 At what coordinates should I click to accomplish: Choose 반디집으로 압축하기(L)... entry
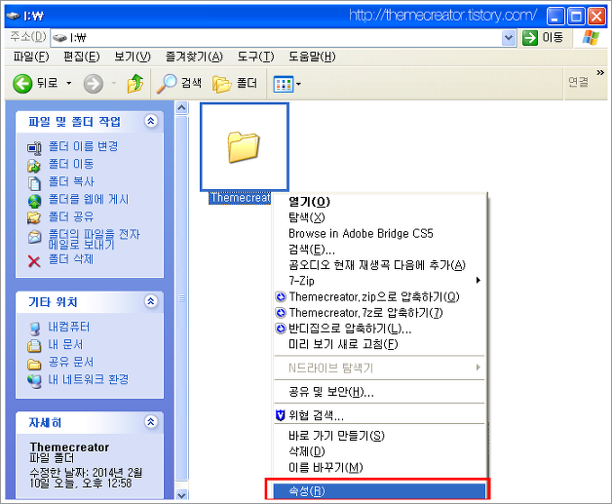[x=379, y=329]
